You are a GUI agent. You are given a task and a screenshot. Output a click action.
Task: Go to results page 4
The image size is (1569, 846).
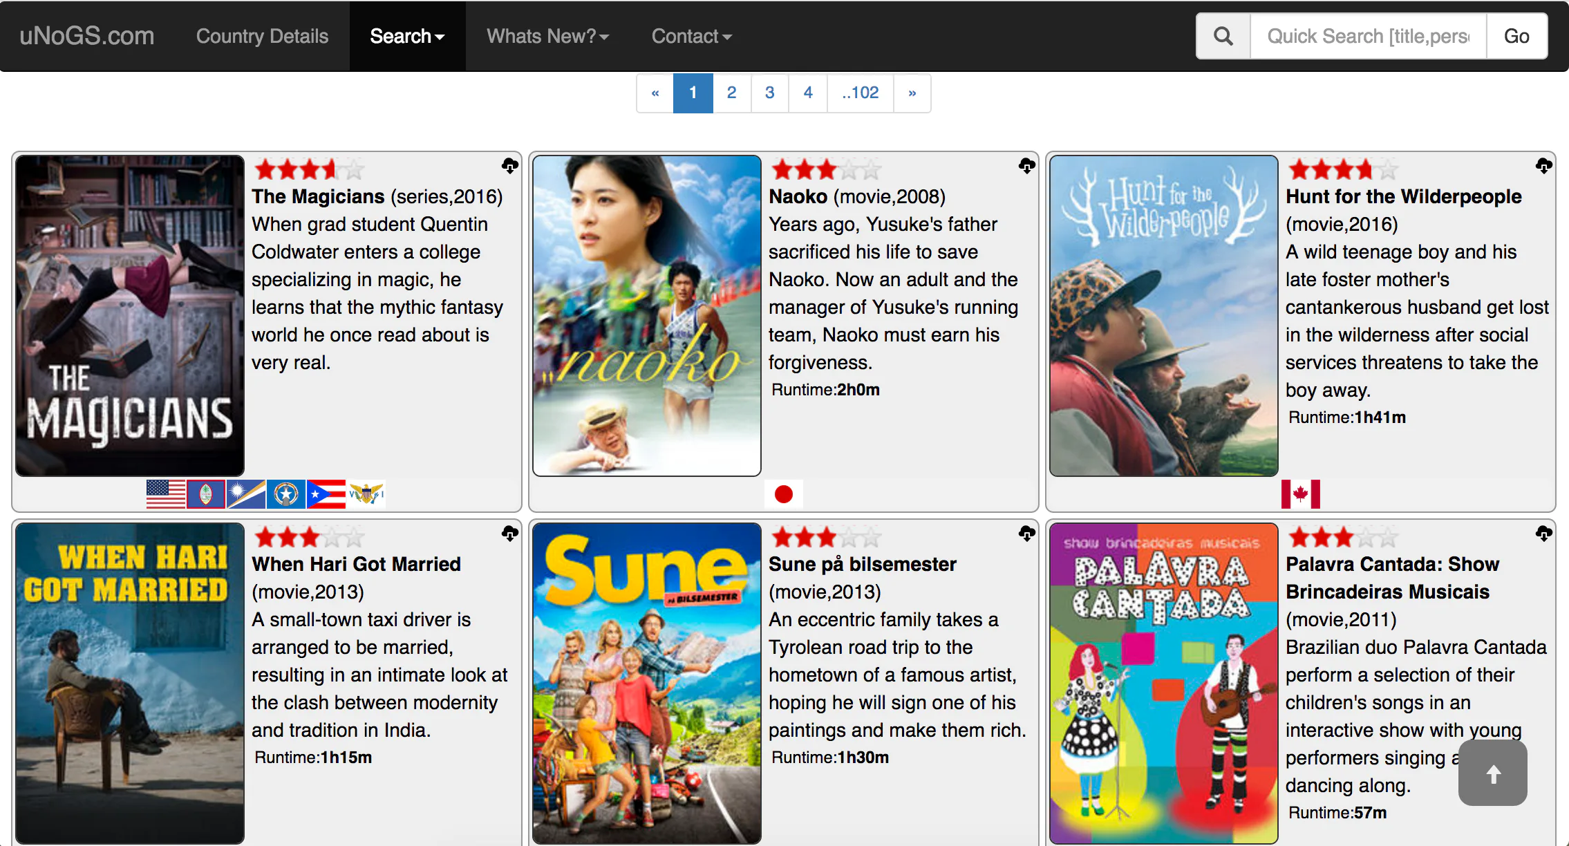pyautogui.click(x=808, y=93)
